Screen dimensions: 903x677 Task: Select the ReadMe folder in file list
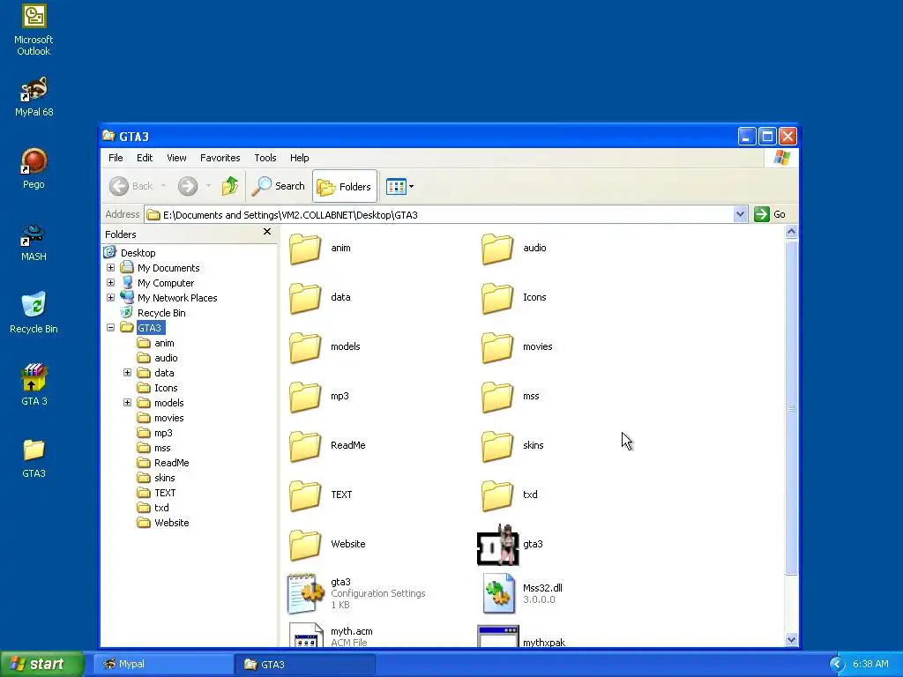[x=327, y=445]
